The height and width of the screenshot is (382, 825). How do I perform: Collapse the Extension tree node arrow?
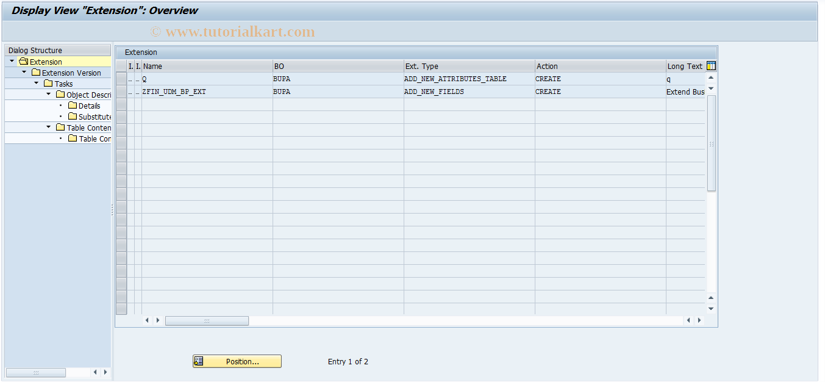(x=12, y=61)
